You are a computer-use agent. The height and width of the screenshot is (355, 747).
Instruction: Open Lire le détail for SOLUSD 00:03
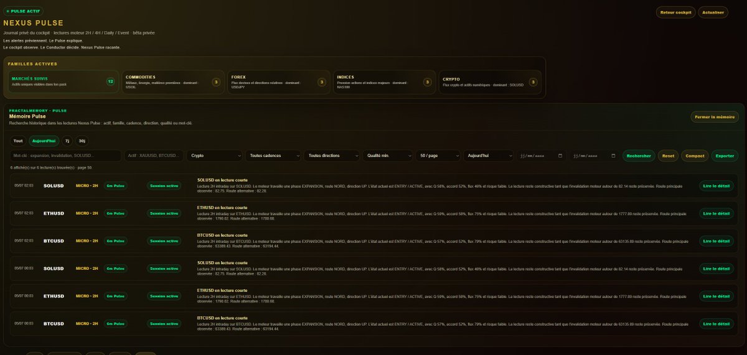[x=716, y=269]
